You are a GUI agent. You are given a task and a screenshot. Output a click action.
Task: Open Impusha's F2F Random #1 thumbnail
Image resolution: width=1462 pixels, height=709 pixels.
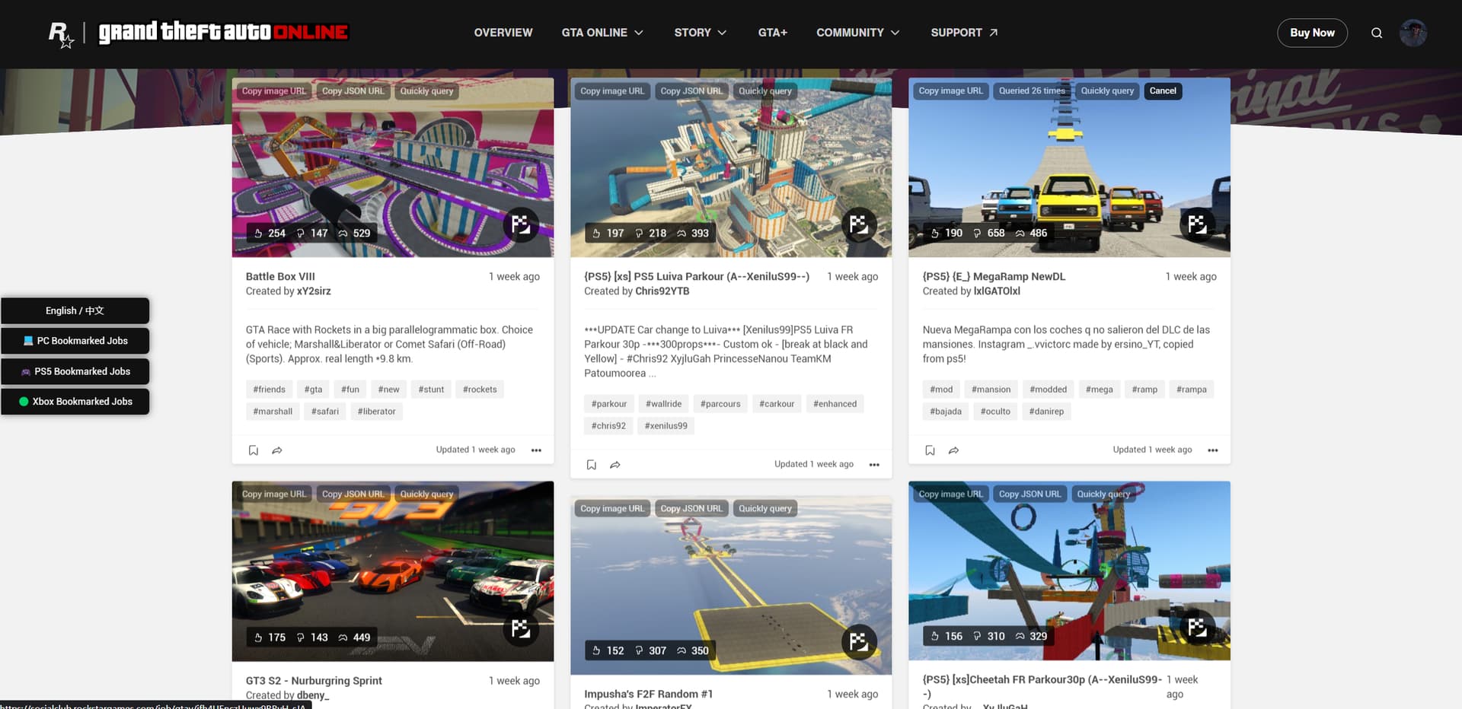point(731,586)
